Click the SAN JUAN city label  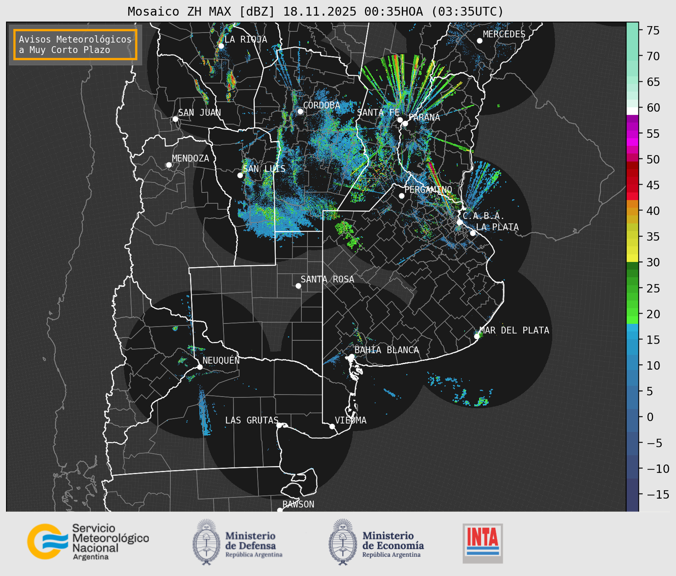tap(199, 113)
